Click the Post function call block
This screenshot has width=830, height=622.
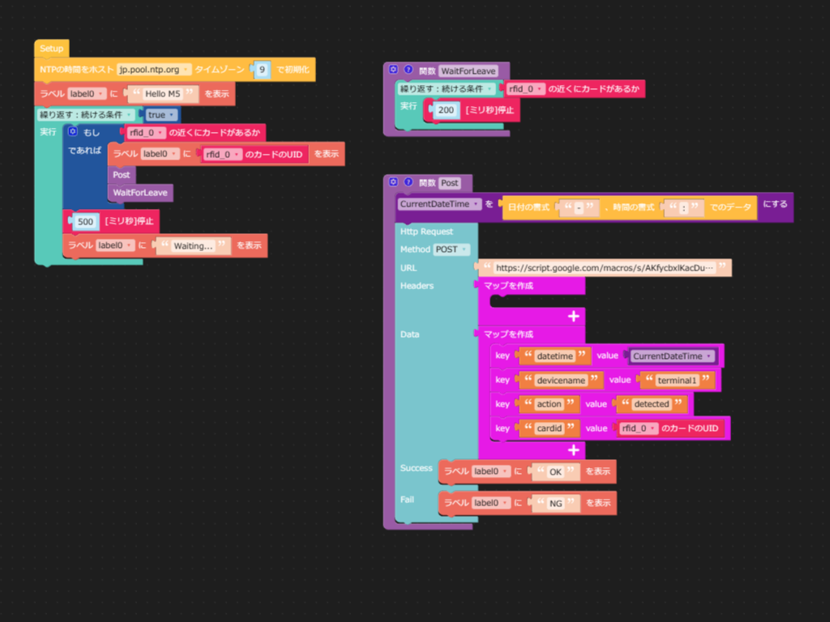122,175
